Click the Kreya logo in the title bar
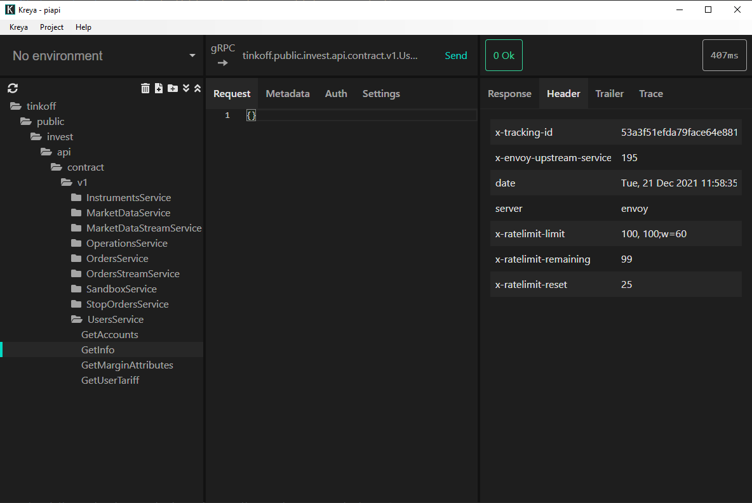Screen dimensions: 752x503 [x=10, y=10]
